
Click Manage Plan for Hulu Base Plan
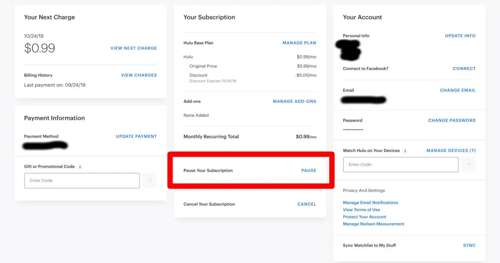tap(299, 43)
